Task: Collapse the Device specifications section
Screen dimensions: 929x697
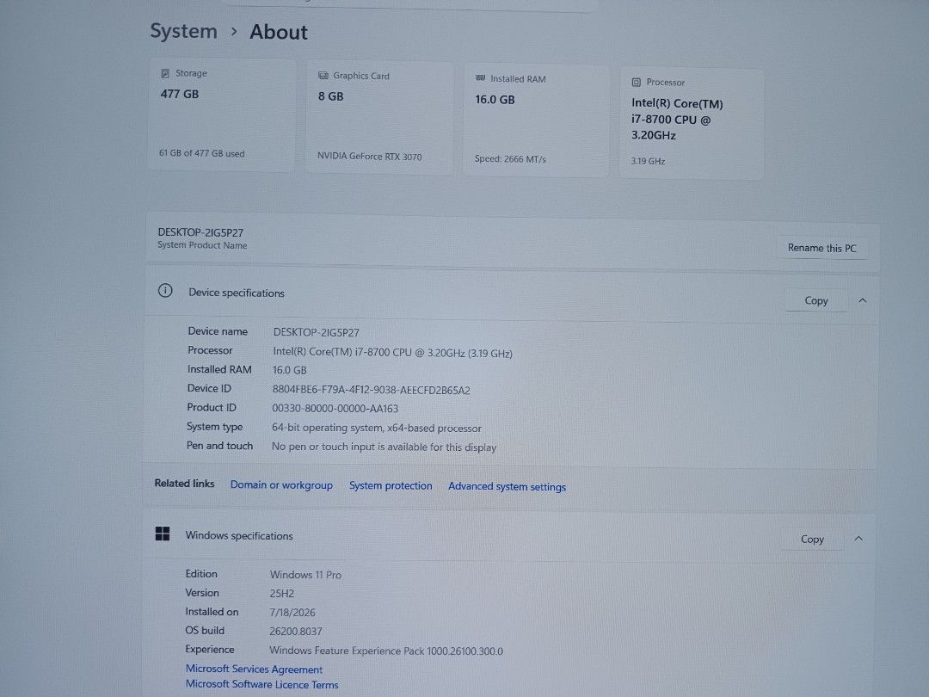Action: tap(863, 300)
